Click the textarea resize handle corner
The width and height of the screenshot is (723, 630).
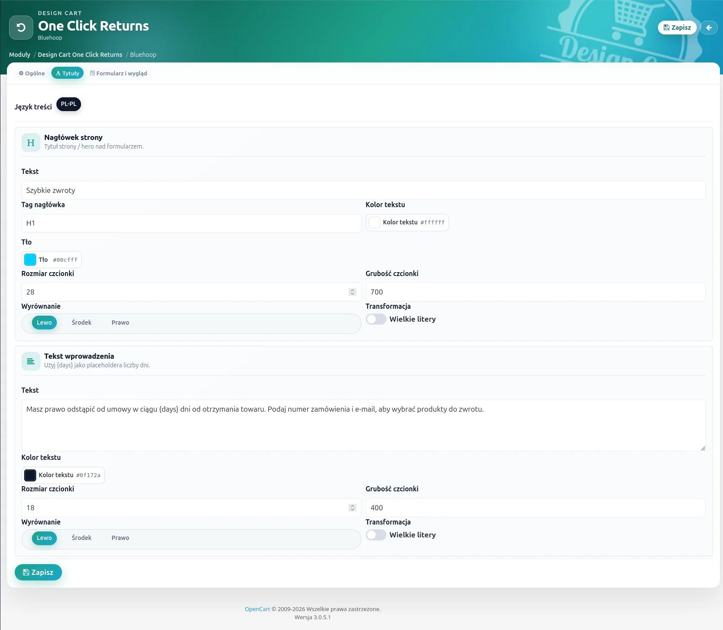pyautogui.click(x=703, y=448)
